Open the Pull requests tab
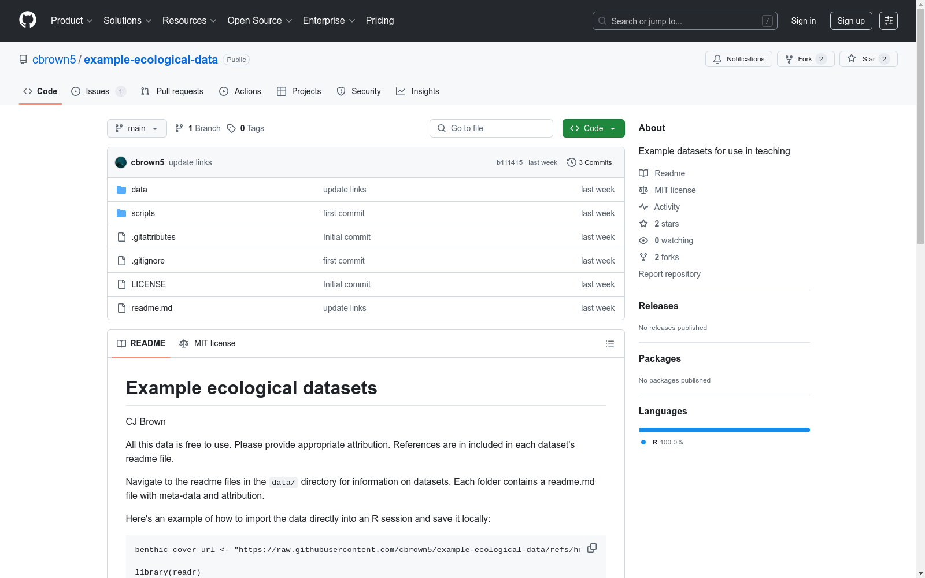Image resolution: width=925 pixels, height=578 pixels. coord(172,91)
